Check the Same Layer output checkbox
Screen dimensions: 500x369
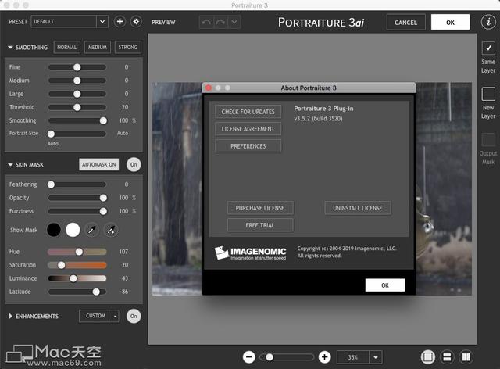click(x=488, y=48)
